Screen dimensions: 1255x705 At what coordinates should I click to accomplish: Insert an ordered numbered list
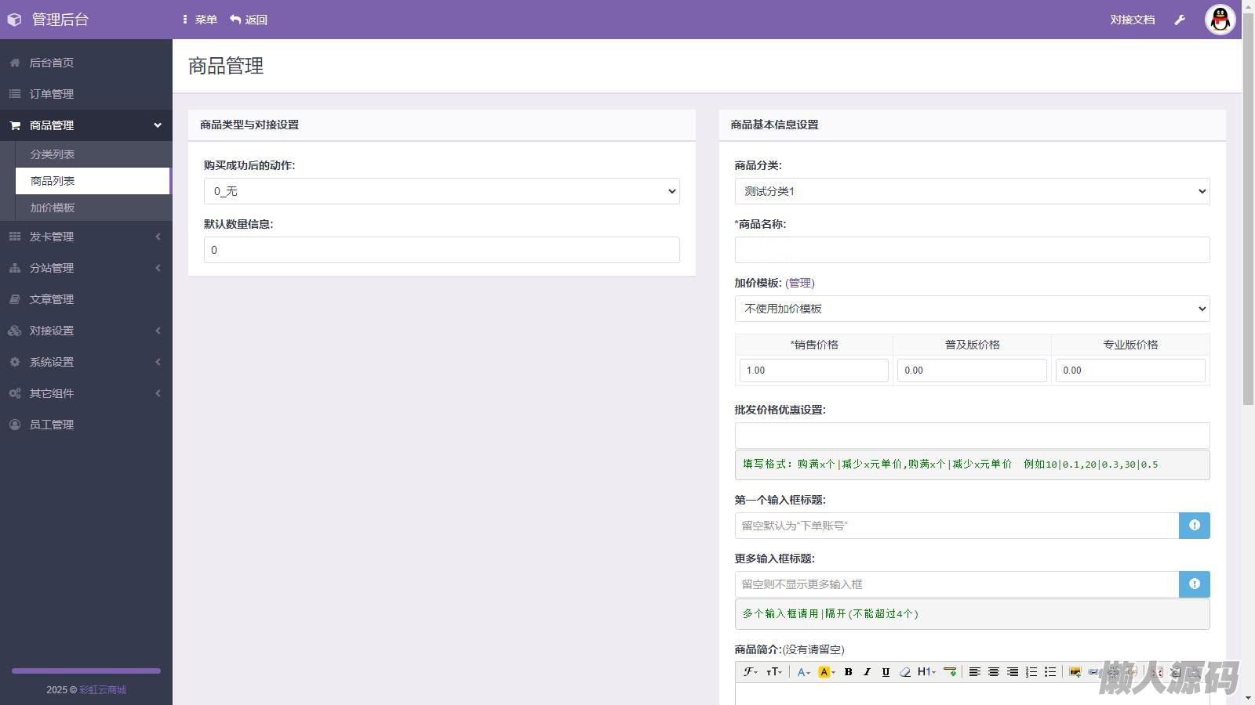(1031, 672)
